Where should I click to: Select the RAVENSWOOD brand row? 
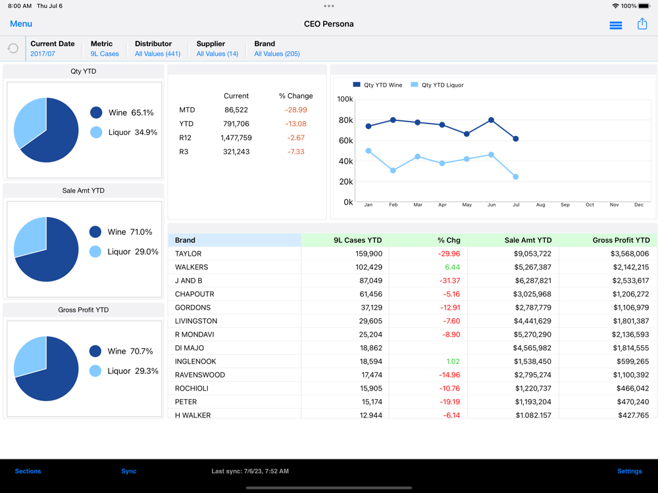(x=413, y=375)
